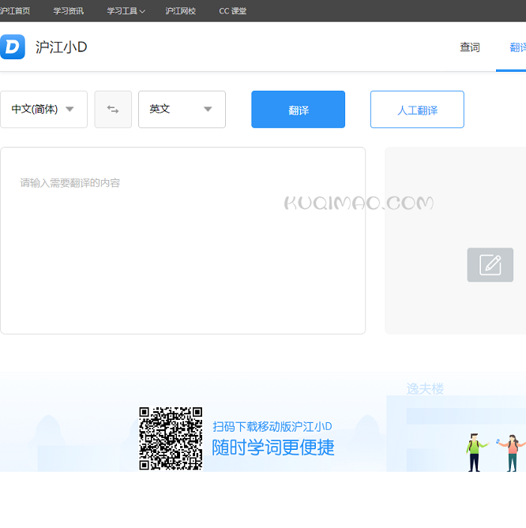
Task: Switch to the 查词 tab
Action: [x=470, y=47]
